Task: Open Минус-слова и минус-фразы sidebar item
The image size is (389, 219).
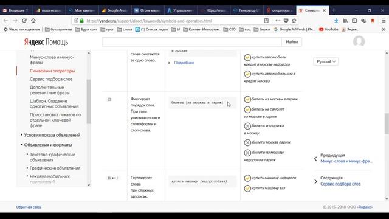Action: pyautogui.click(x=52, y=60)
